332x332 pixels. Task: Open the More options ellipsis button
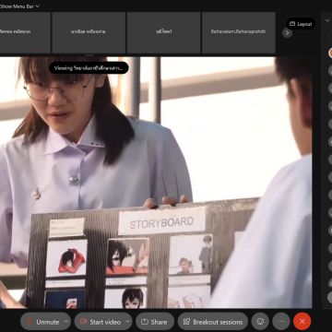click(x=281, y=322)
